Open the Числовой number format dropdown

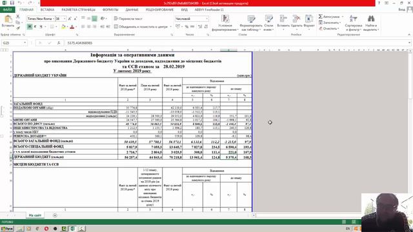click(207, 19)
